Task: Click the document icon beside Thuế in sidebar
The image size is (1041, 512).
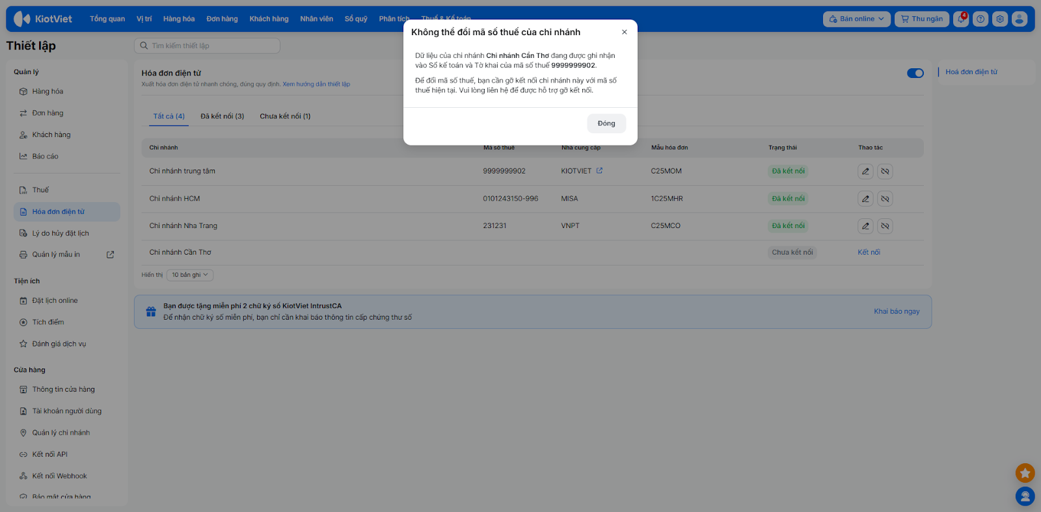Action: point(23,190)
